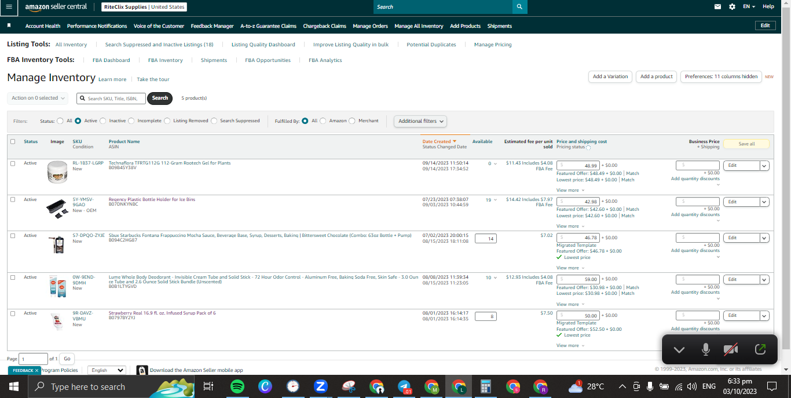This screenshot has width=791, height=398.
Task: Choose the Incomplete status radio button
Action: click(131, 121)
